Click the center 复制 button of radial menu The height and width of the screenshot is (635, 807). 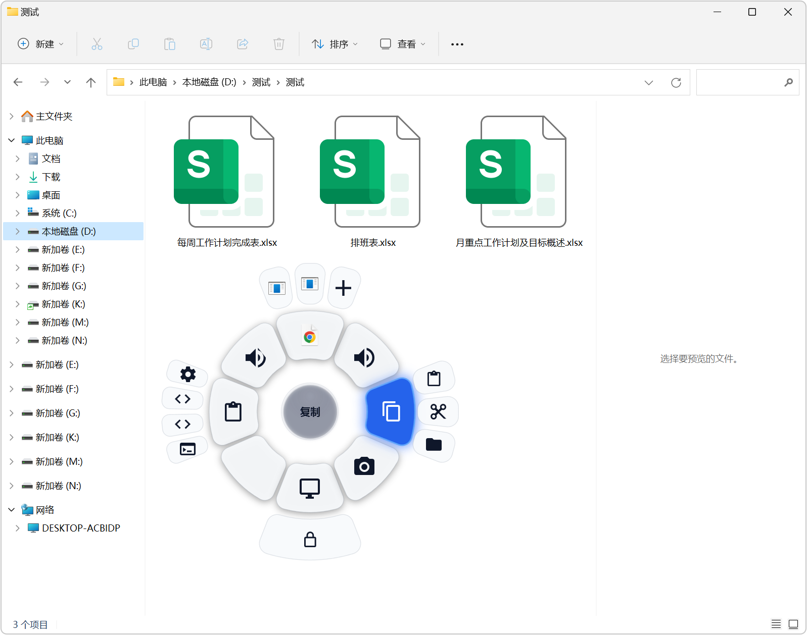(310, 412)
